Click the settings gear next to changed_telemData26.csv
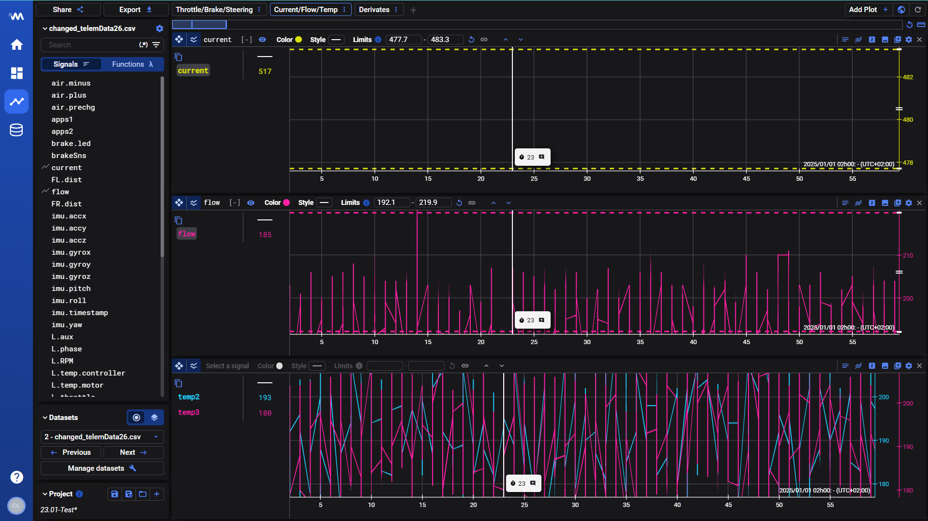 [x=159, y=29]
